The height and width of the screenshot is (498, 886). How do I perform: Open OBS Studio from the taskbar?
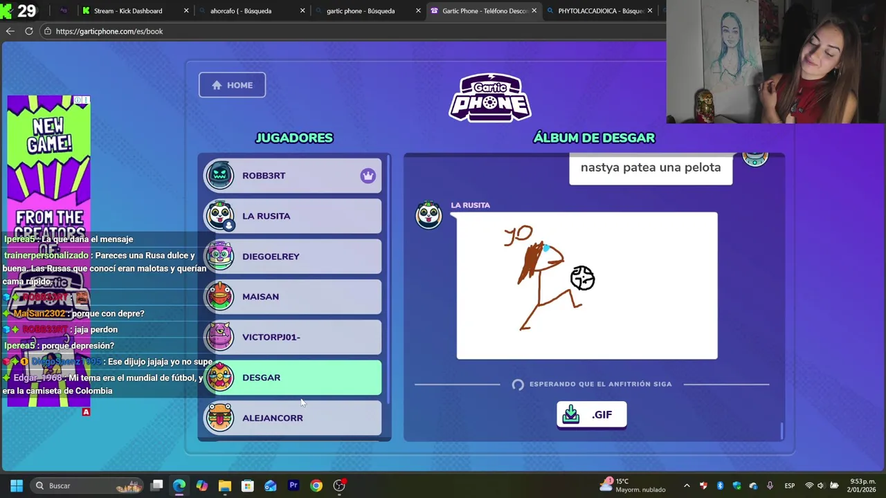point(339,486)
